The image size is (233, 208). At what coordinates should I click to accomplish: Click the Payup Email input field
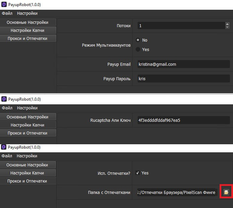coord(183,64)
